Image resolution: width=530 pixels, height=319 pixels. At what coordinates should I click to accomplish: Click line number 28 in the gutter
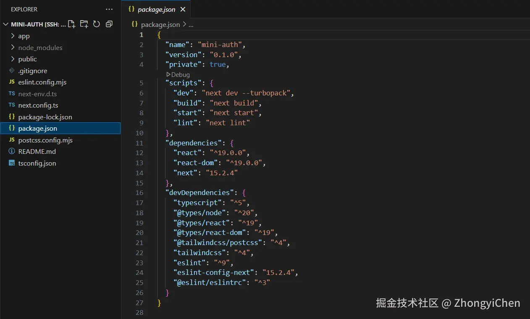pyautogui.click(x=139, y=313)
